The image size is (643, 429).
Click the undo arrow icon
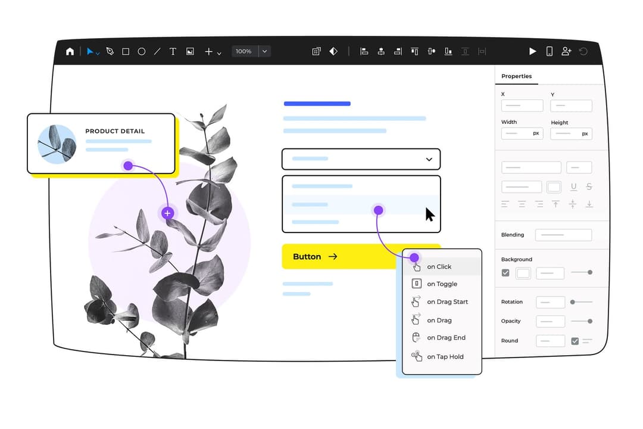tap(583, 51)
